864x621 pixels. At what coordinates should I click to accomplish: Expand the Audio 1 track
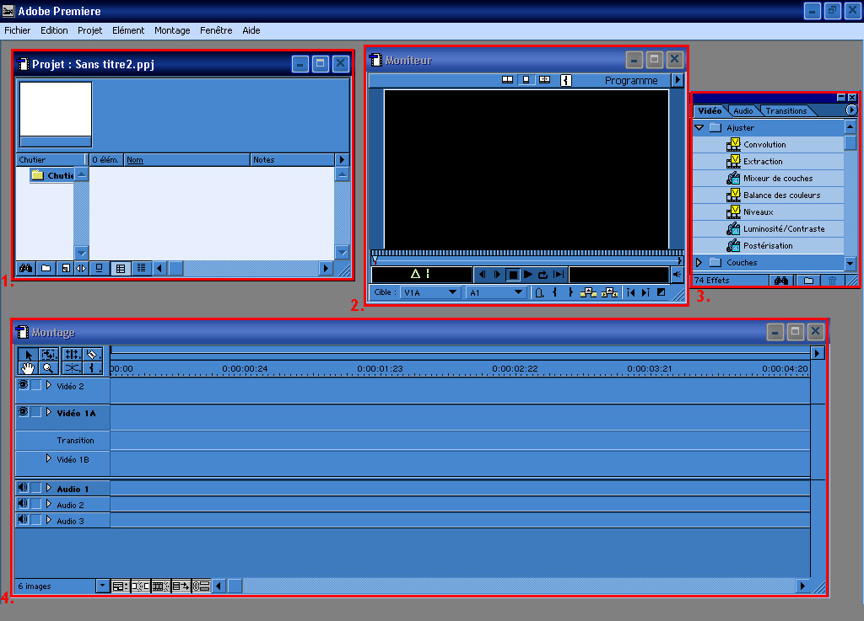pos(48,488)
